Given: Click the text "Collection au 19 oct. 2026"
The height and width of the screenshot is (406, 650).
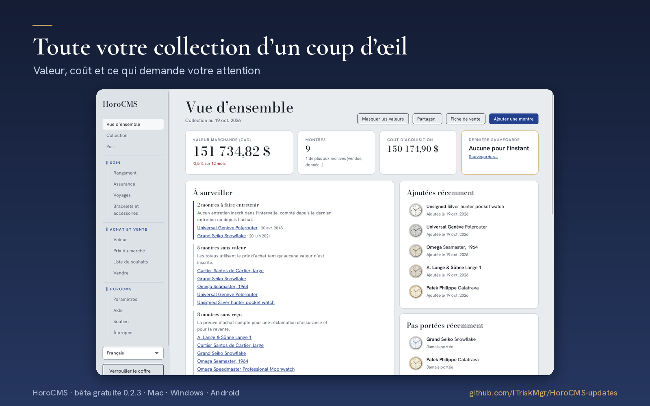Looking at the screenshot, I should (x=213, y=121).
